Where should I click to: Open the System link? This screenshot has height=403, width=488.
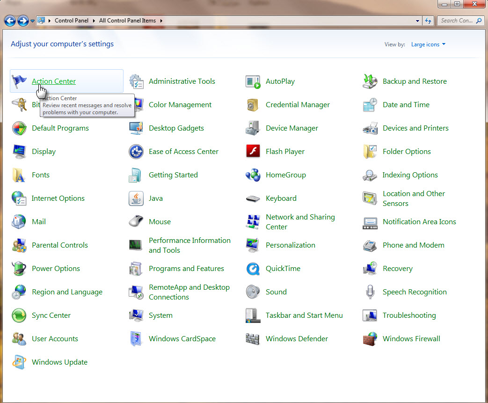(x=160, y=315)
